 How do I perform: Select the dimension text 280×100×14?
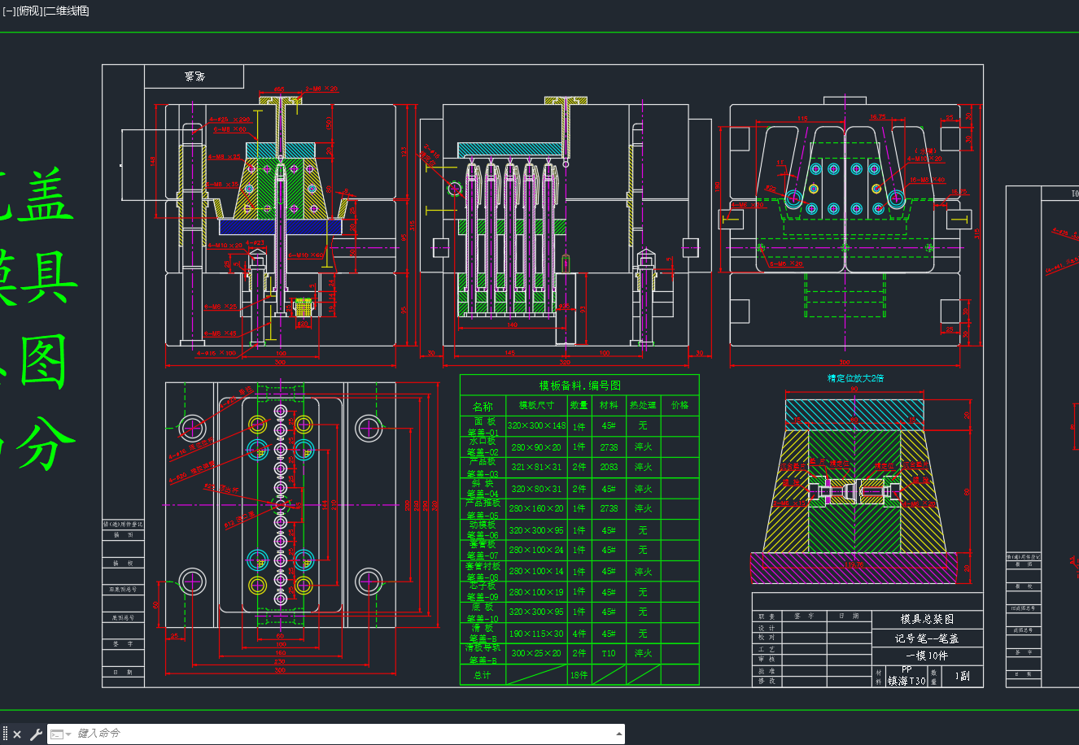click(x=536, y=572)
